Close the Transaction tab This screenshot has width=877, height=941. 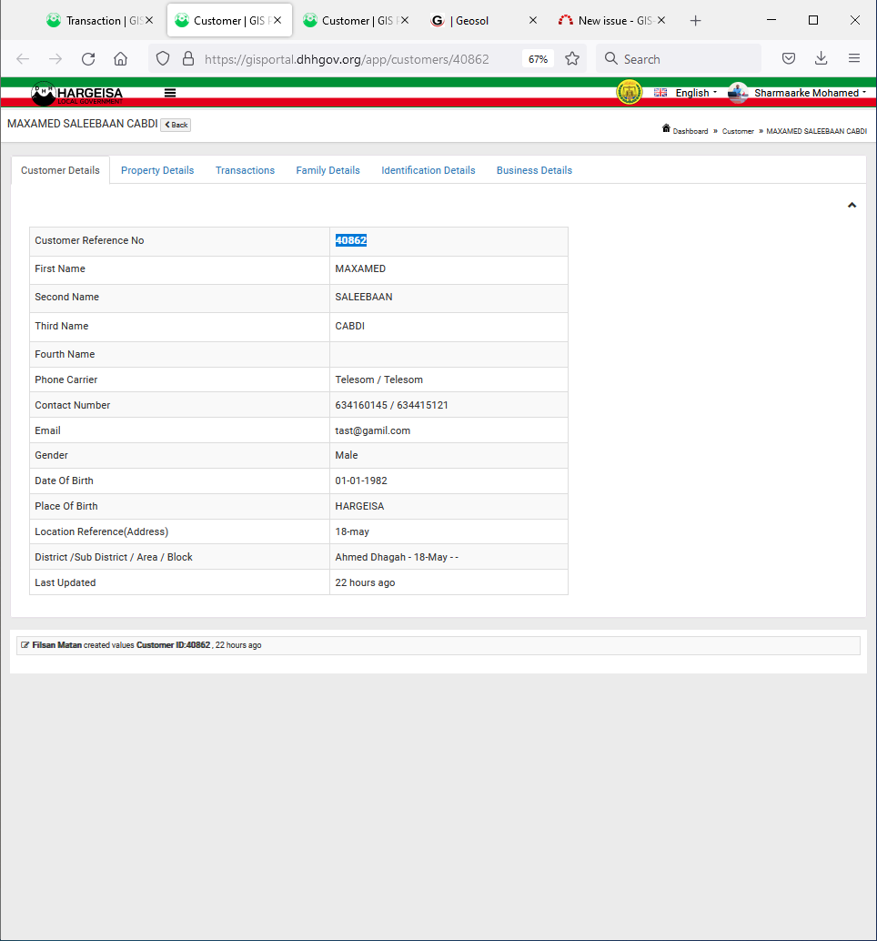(149, 20)
